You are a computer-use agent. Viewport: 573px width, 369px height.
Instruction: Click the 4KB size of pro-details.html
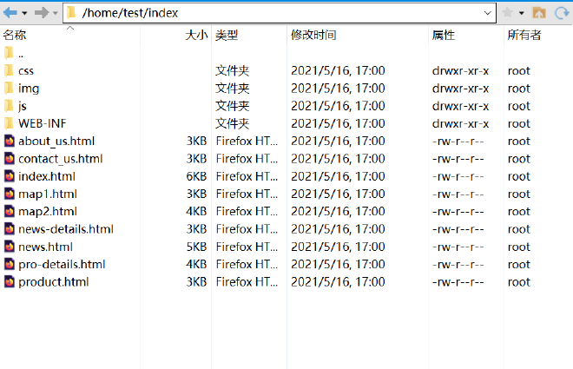coord(196,264)
